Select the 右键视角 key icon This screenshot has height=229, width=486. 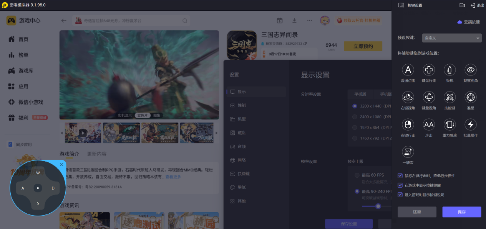(x=408, y=97)
